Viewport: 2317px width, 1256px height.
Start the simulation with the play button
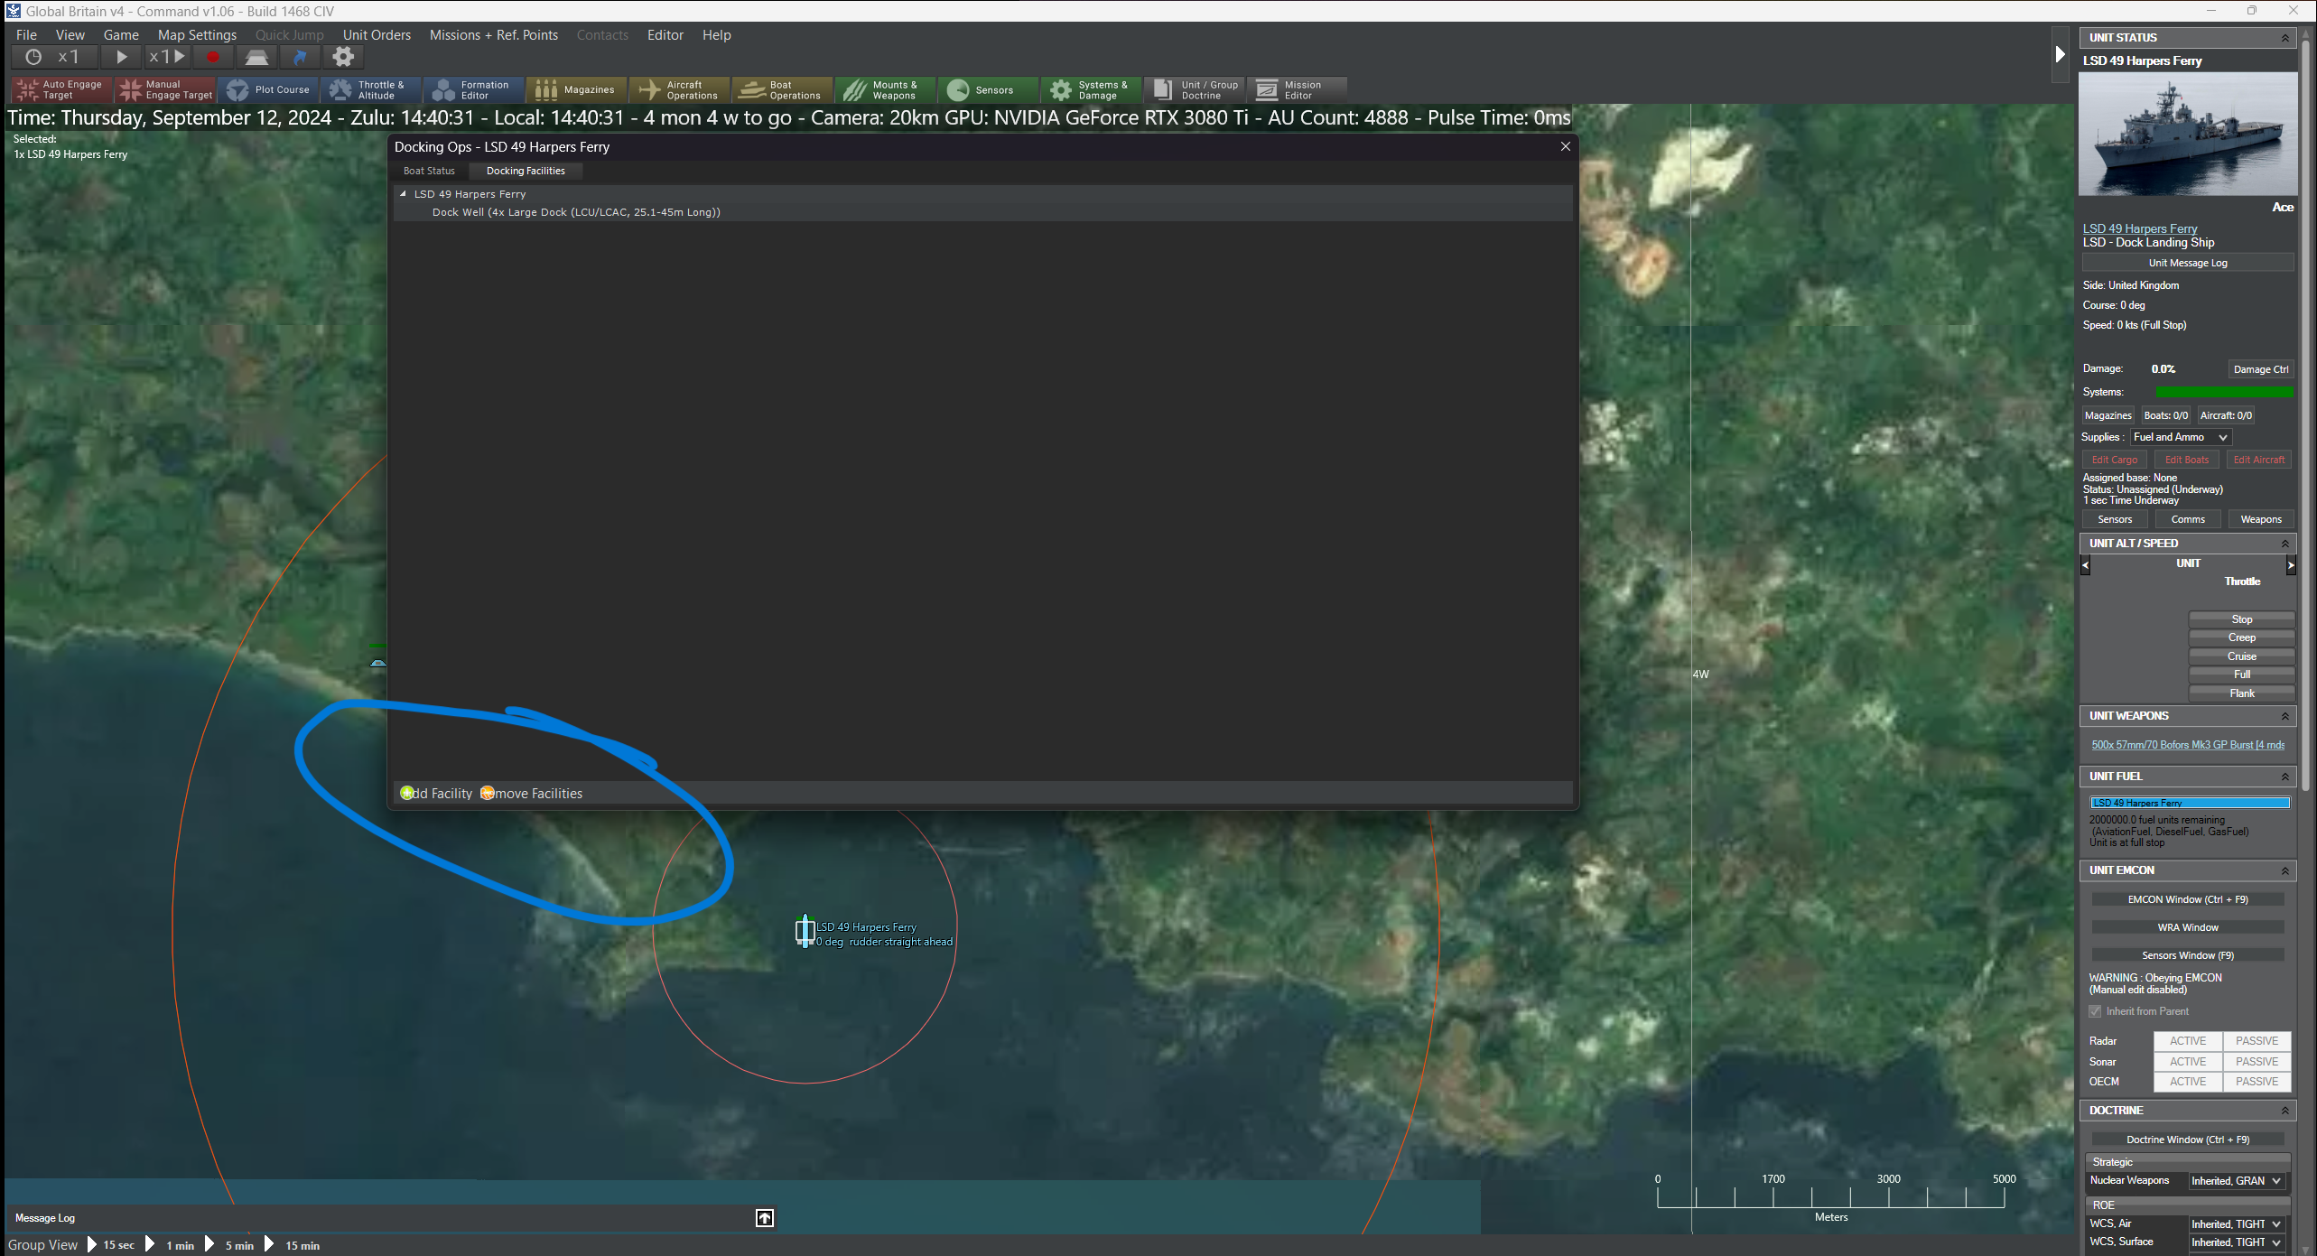point(121,57)
